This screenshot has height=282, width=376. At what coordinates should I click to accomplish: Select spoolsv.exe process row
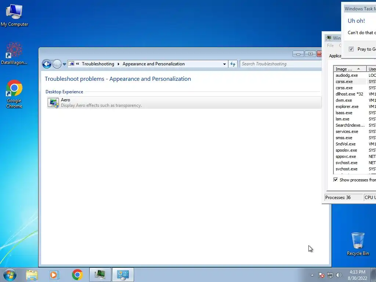tap(355, 150)
